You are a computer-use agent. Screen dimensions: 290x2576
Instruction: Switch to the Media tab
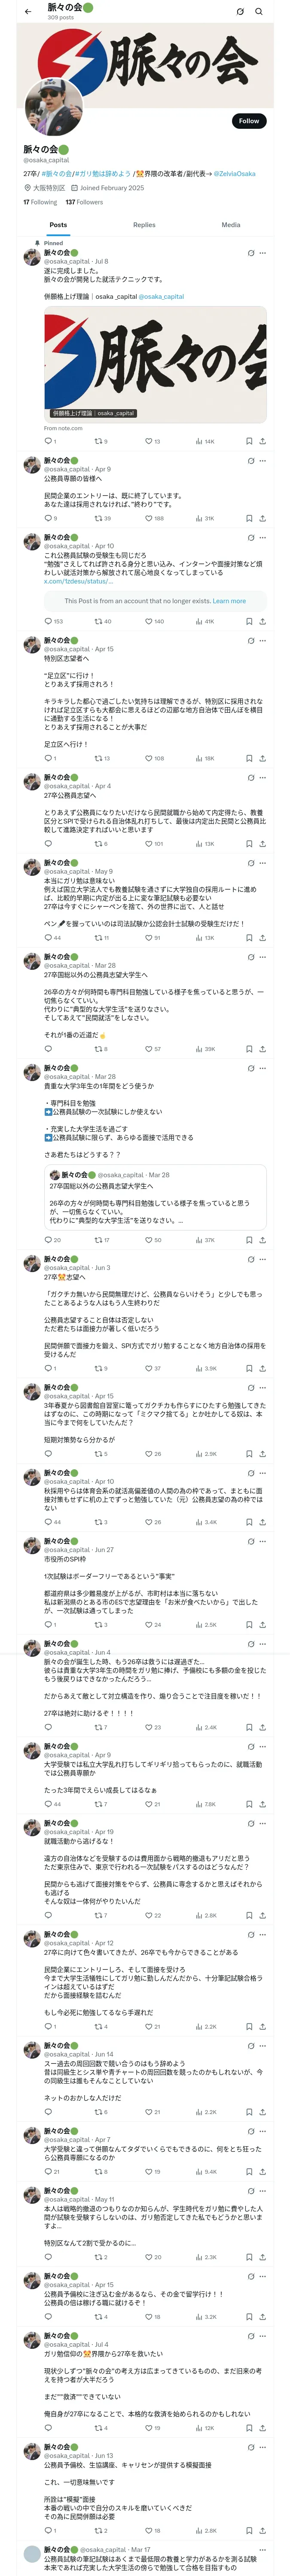coord(231,225)
